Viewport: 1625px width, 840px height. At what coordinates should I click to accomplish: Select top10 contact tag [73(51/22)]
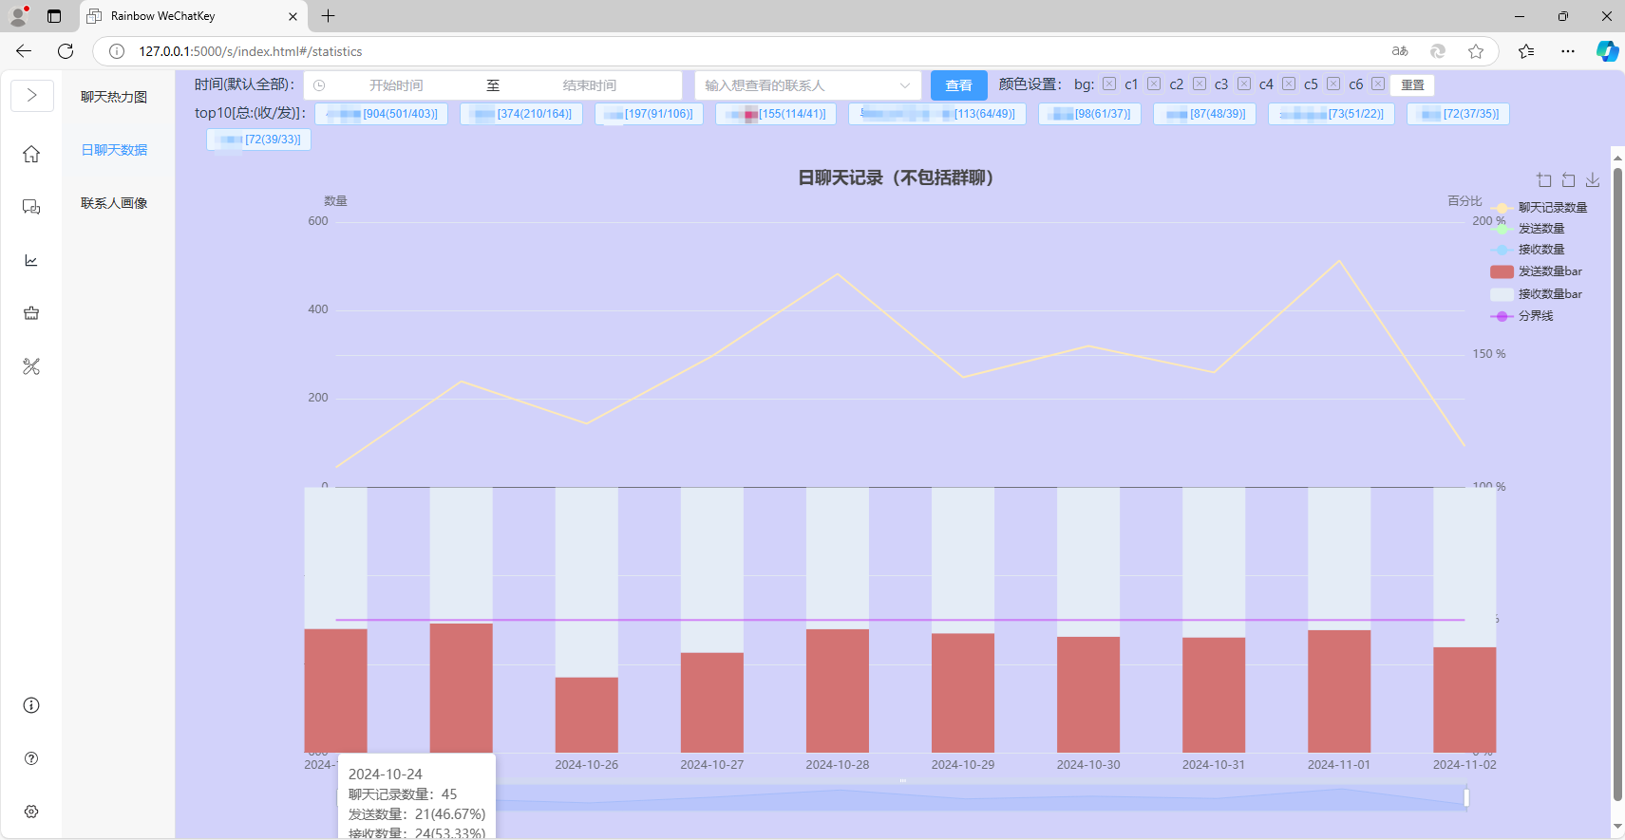point(1332,114)
